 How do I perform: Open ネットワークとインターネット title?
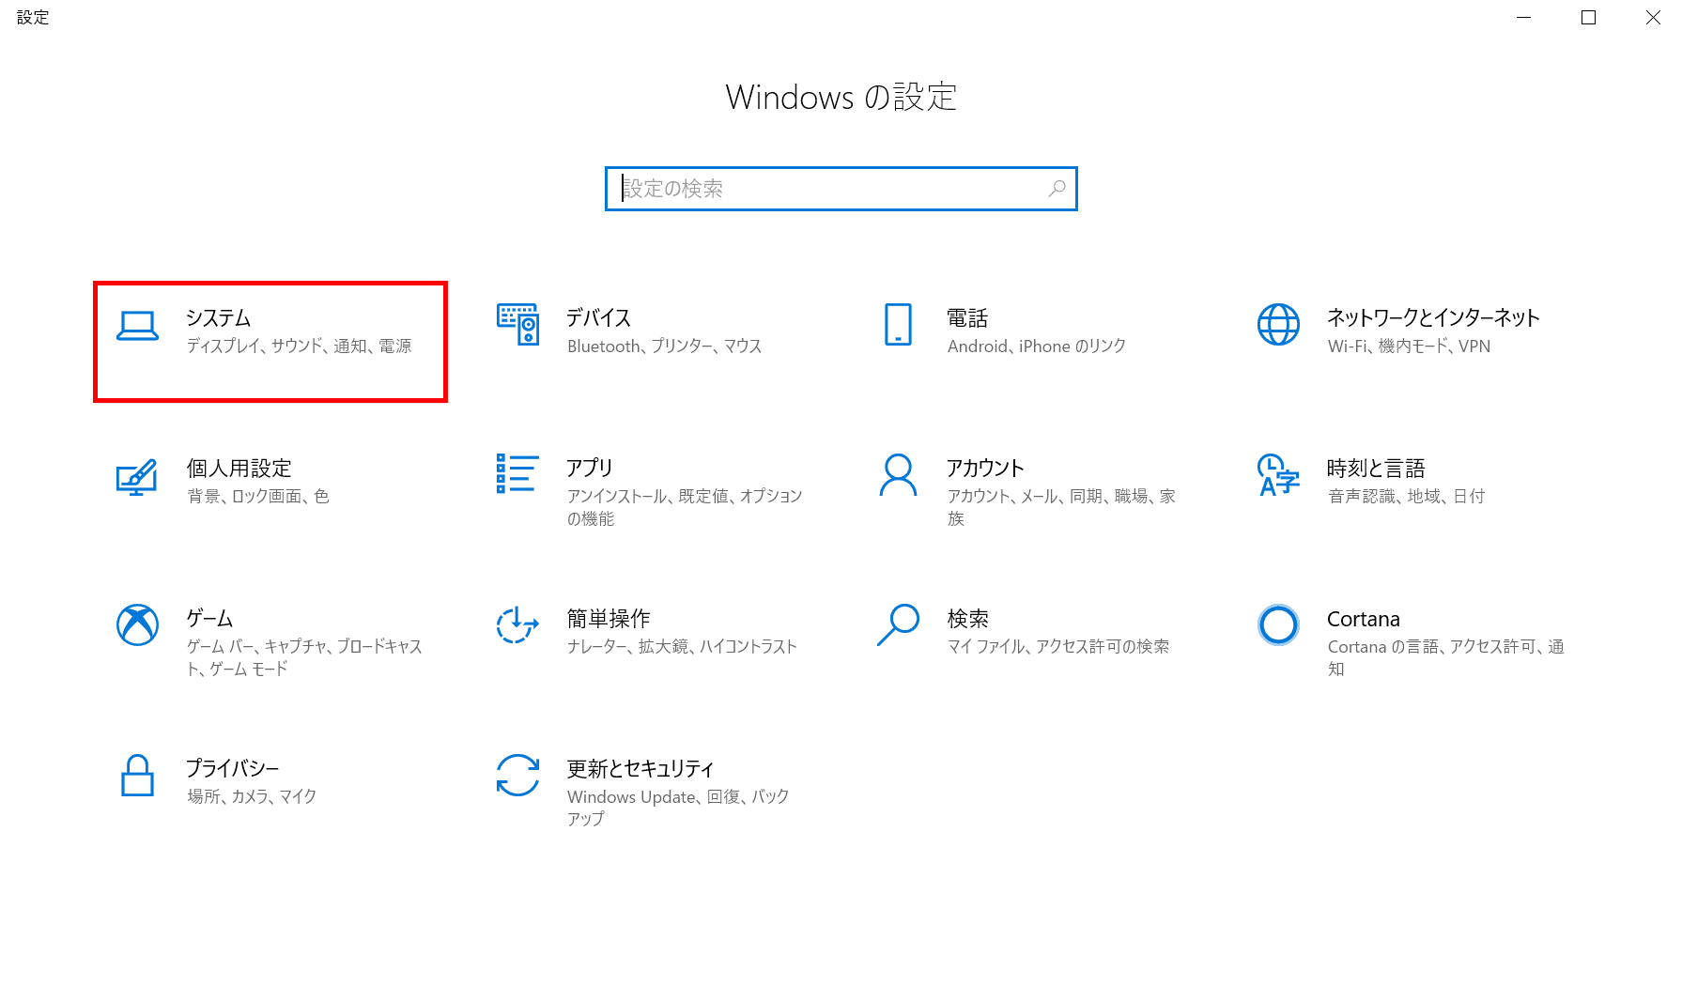click(1433, 318)
